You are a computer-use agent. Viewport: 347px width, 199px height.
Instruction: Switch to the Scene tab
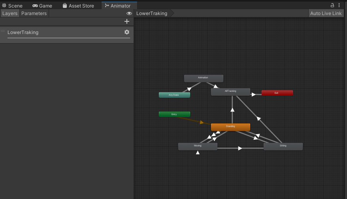point(12,6)
